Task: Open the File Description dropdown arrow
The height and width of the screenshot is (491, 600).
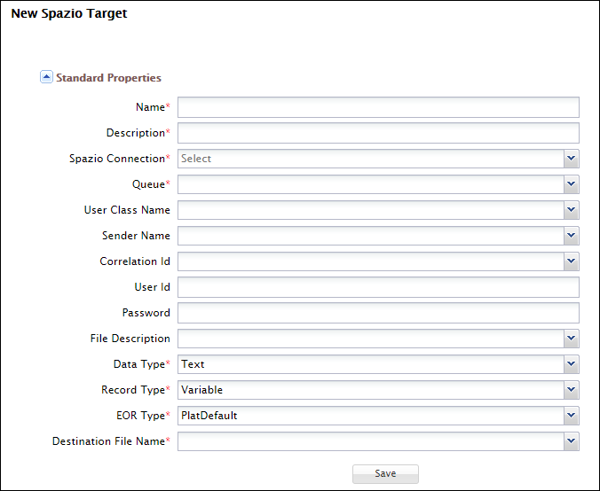Action: [571, 339]
